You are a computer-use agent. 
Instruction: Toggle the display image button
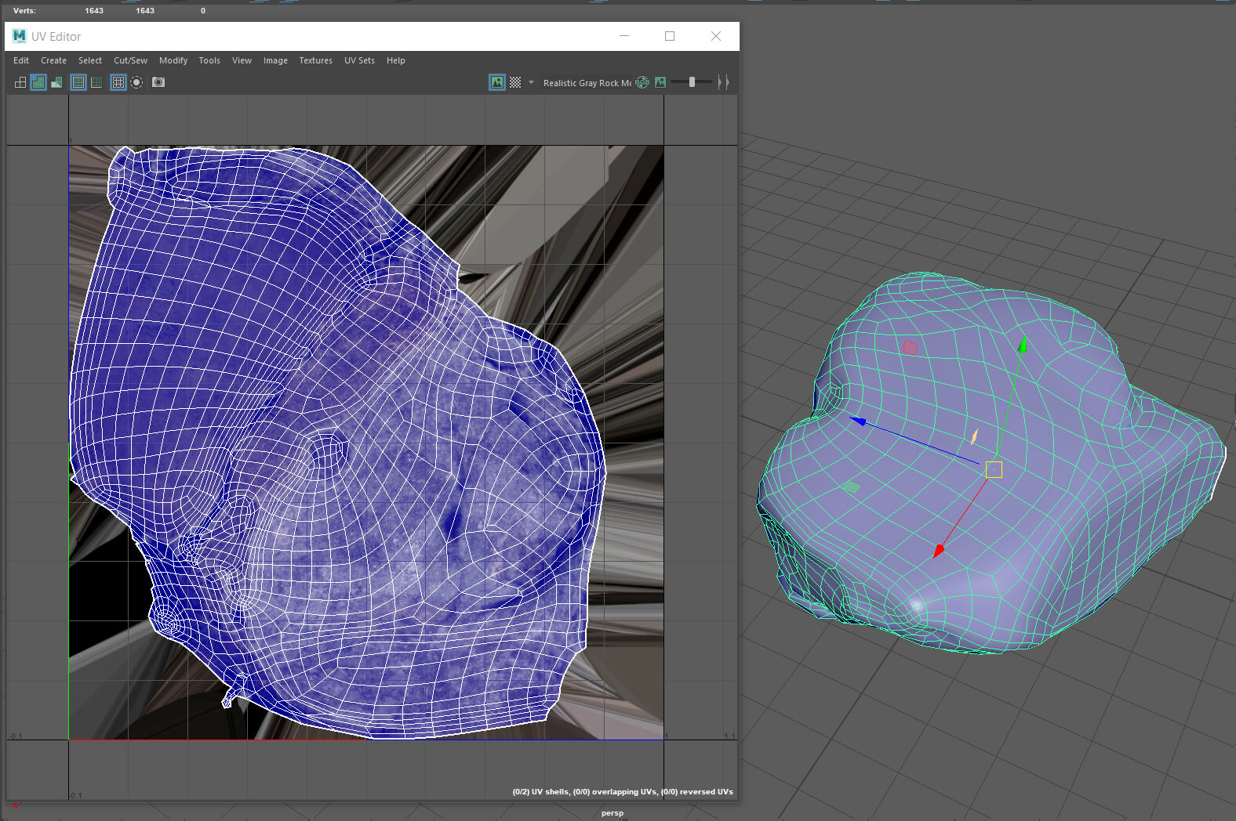[x=497, y=82]
